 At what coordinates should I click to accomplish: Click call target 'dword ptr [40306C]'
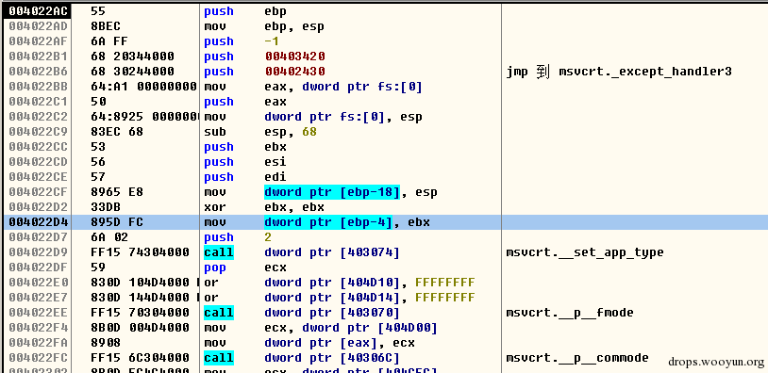(x=332, y=358)
